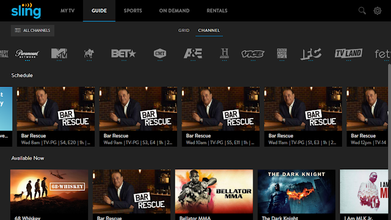Click 'Wed 8am | TV-PG | S4, E20' details
The image size is (391, 220).
click(56, 142)
